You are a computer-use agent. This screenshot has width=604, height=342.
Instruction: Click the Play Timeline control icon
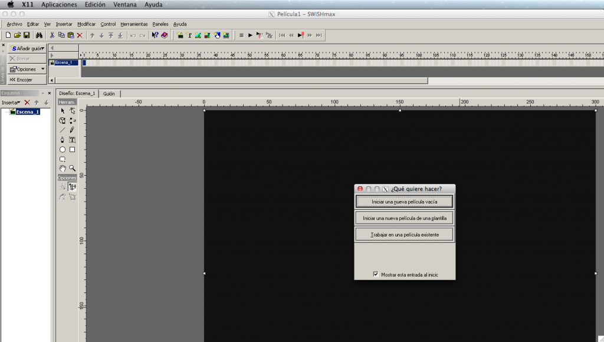[260, 35]
